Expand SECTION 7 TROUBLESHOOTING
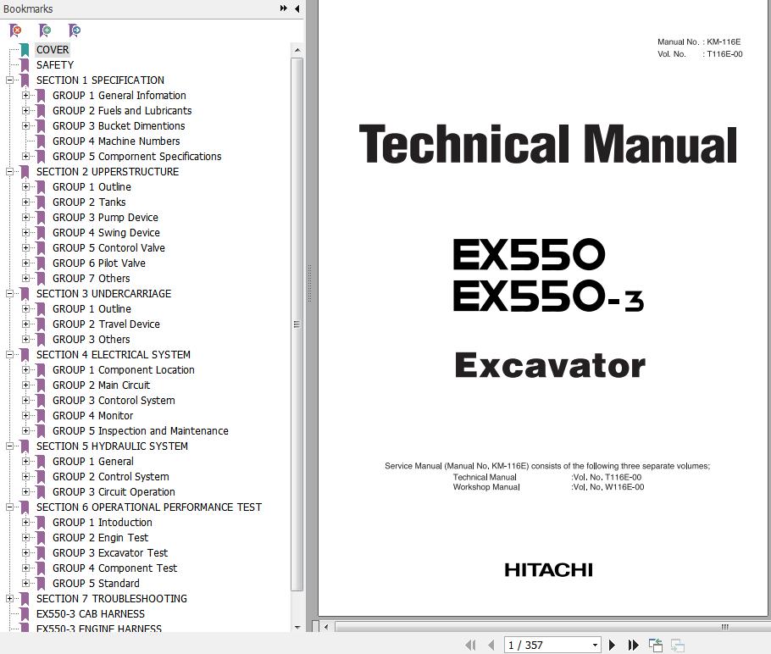 pyautogui.click(x=9, y=598)
